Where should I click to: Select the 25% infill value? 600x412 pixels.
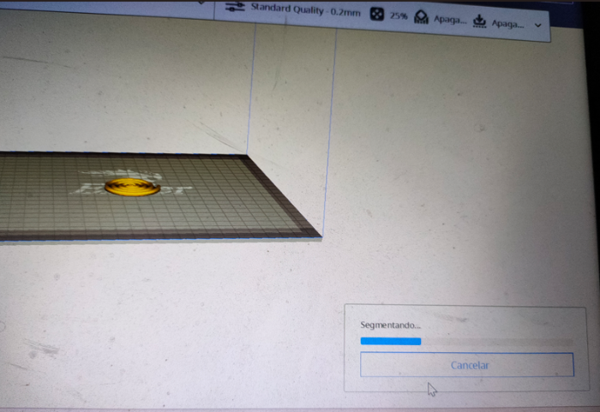pos(399,16)
